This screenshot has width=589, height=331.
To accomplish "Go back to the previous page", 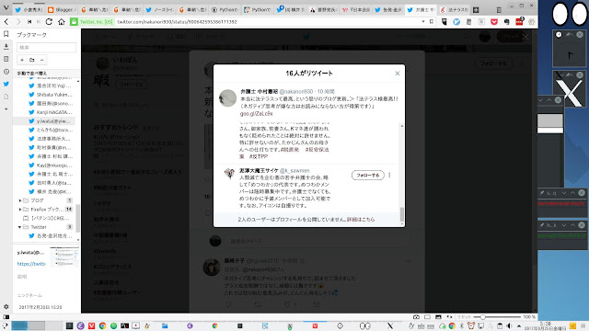I will click(x=6, y=22).
